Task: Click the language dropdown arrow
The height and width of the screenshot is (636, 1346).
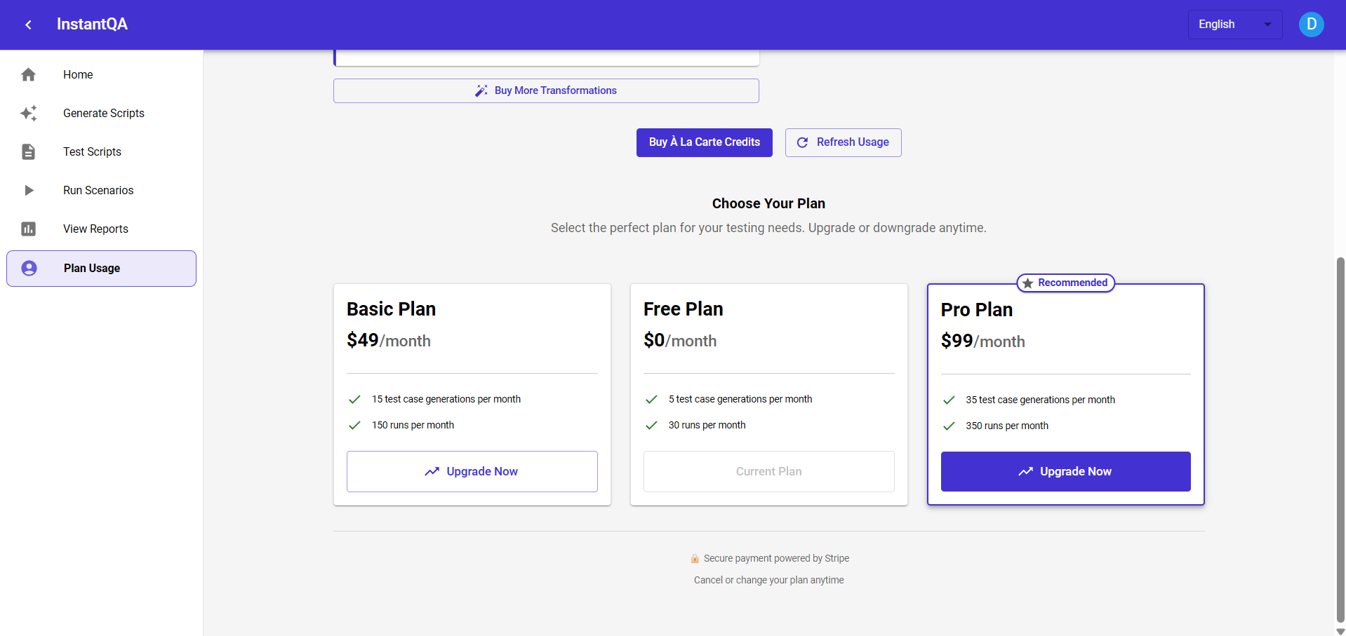Action: [1267, 25]
